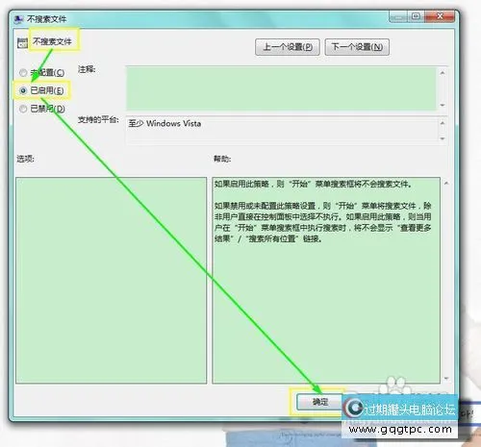Click the empty 选项 options panel
This screenshot has height=447, width=481.
tap(112, 281)
